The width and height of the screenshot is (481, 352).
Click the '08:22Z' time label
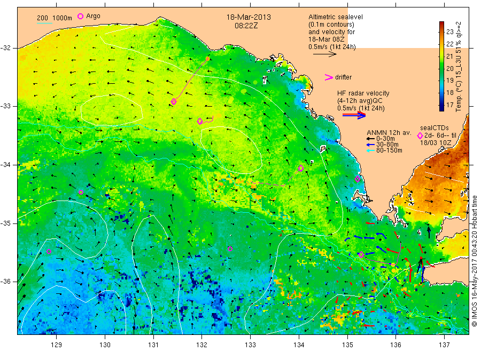(x=246, y=26)
